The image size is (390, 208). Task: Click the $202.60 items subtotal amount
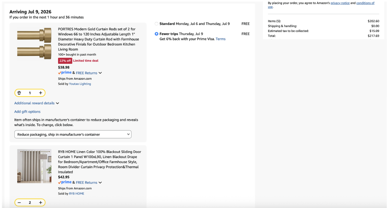[373, 21]
